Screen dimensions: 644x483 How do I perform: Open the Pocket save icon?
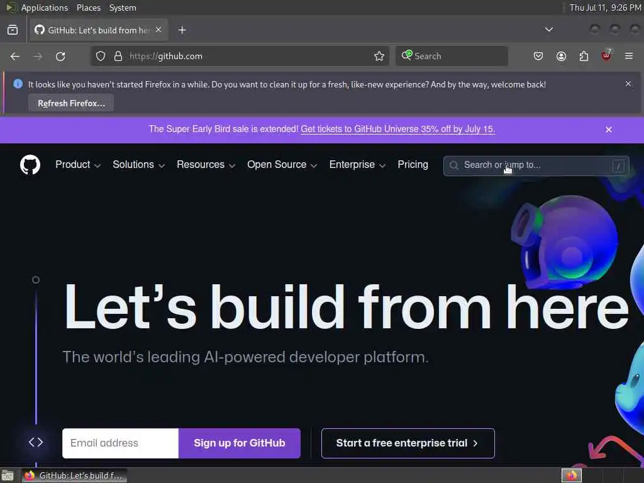click(538, 56)
